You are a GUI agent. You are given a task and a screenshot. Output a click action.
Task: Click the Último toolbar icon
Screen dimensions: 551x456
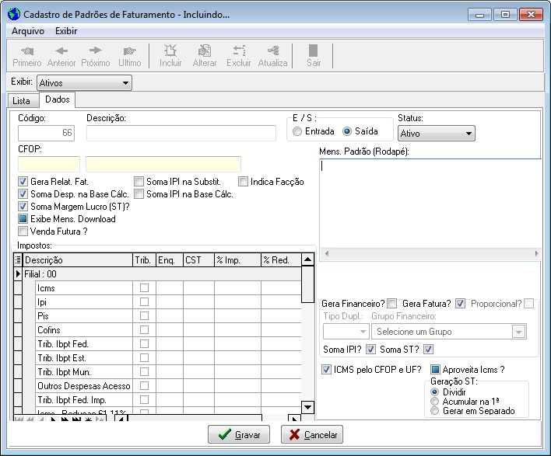coord(130,56)
